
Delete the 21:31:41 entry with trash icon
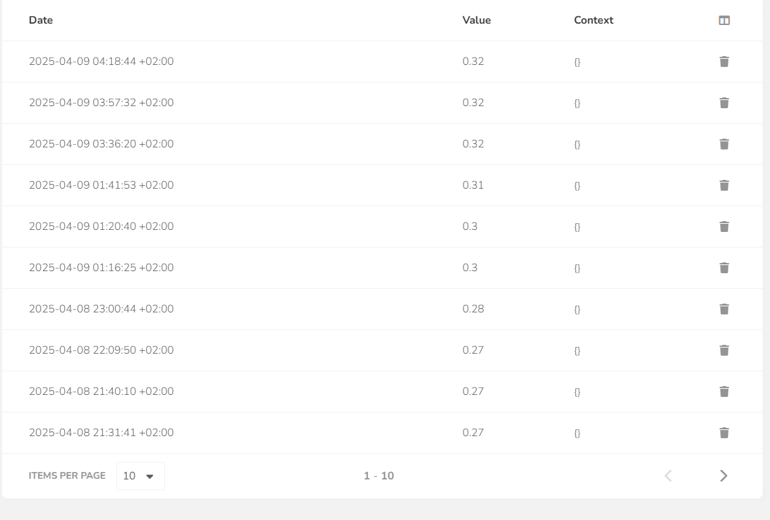pyautogui.click(x=724, y=432)
